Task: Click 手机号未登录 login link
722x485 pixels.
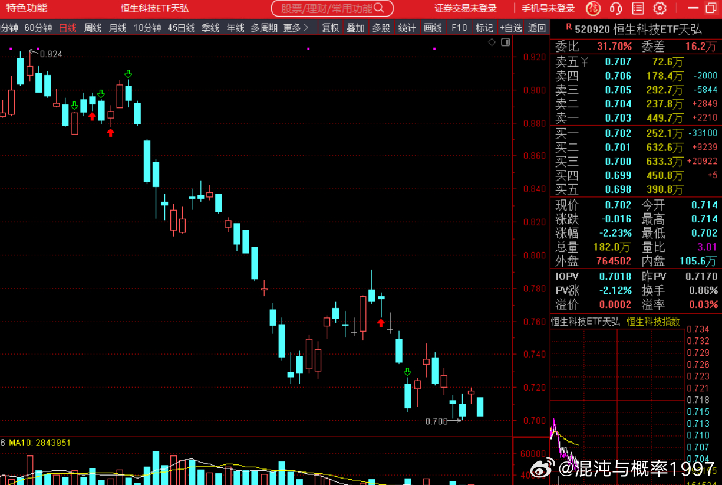Action: pos(548,8)
